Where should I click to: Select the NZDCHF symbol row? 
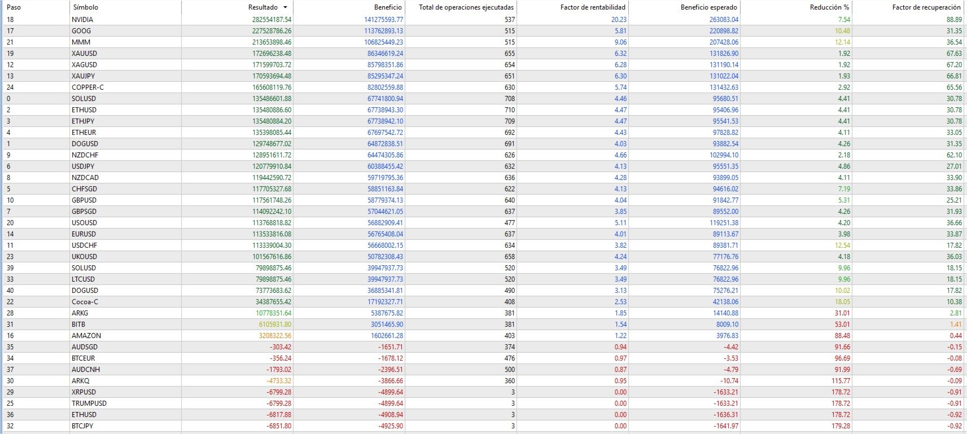483,155
